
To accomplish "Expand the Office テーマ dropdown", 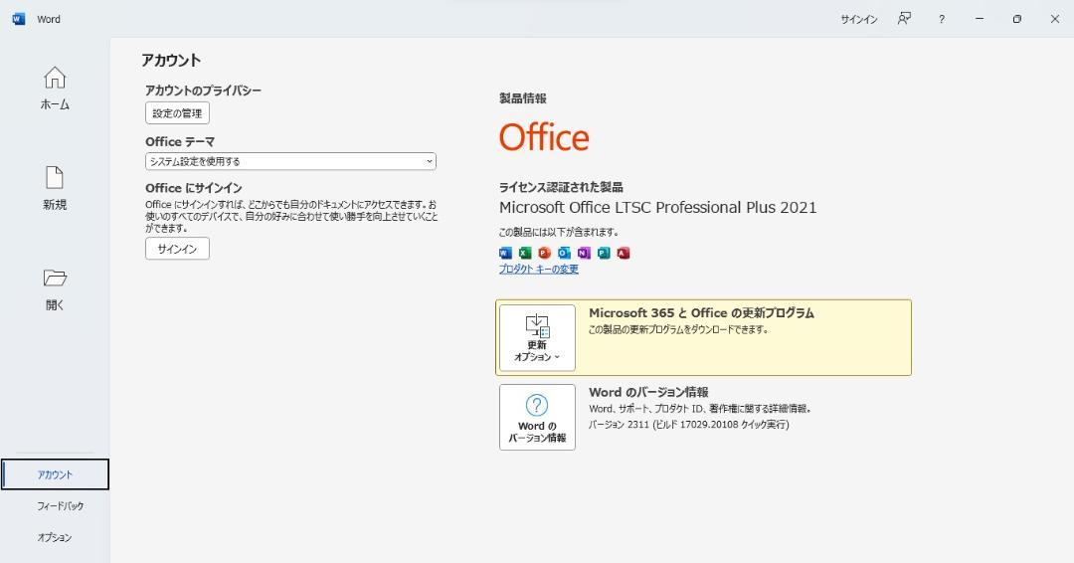I will pyautogui.click(x=290, y=162).
